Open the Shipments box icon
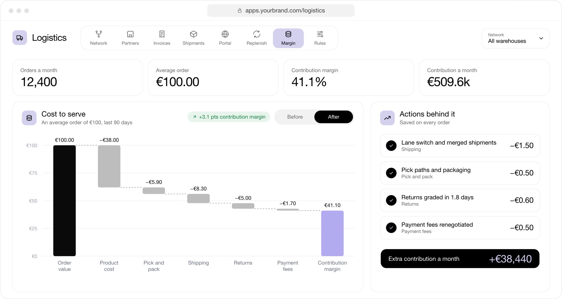 (x=194, y=34)
